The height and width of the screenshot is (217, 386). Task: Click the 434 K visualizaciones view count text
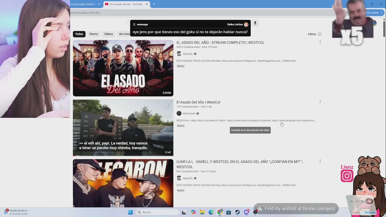pyautogui.click(x=188, y=47)
